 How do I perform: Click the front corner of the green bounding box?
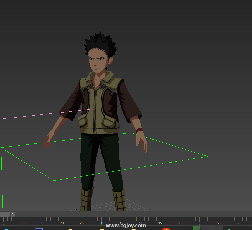[x=54, y=181]
